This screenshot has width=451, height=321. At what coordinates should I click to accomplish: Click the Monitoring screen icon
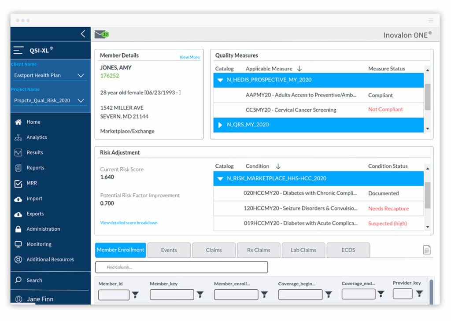click(18, 244)
